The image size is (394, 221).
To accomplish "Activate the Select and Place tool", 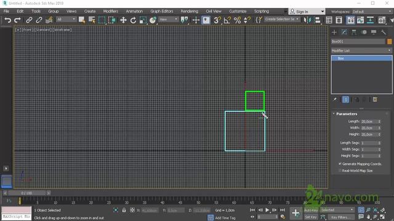I will coord(153,20).
